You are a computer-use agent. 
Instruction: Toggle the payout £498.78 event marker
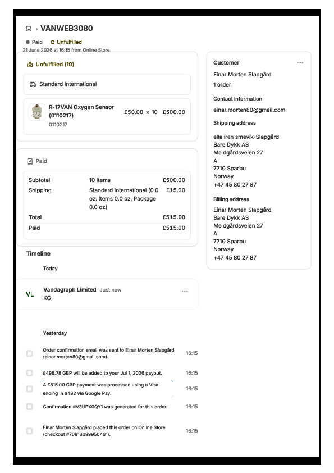(30, 373)
